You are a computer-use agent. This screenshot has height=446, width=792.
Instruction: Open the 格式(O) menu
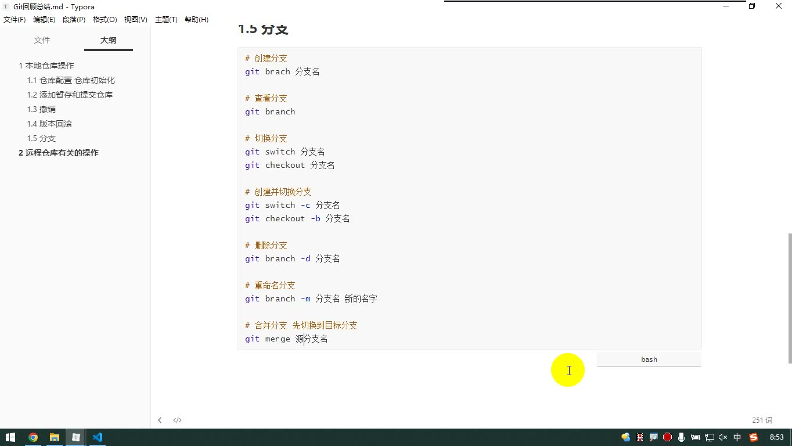click(x=105, y=20)
